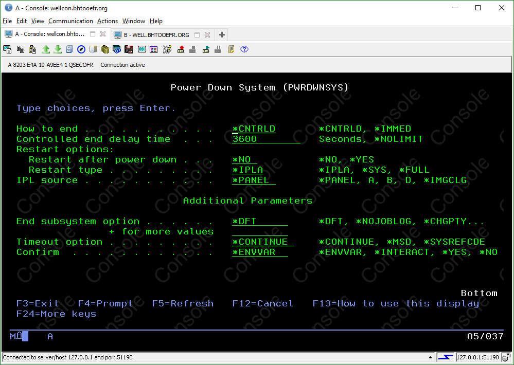The height and width of the screenshot is (365, 514).
Task: Start macro recording with red dot icon
Action: coord(181,49)
